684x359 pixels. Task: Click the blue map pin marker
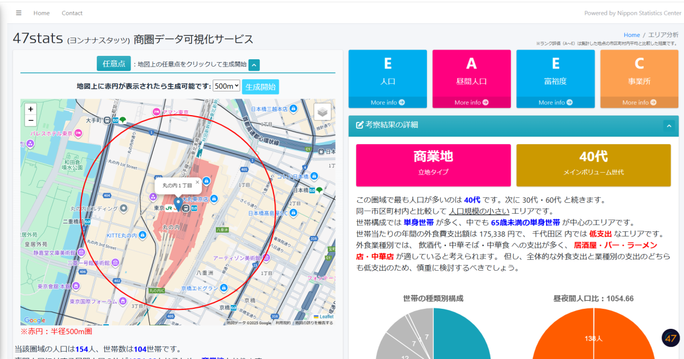point(178,204)
